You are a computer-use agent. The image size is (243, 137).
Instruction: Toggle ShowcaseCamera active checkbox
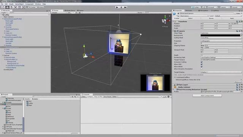pos(178,14)
